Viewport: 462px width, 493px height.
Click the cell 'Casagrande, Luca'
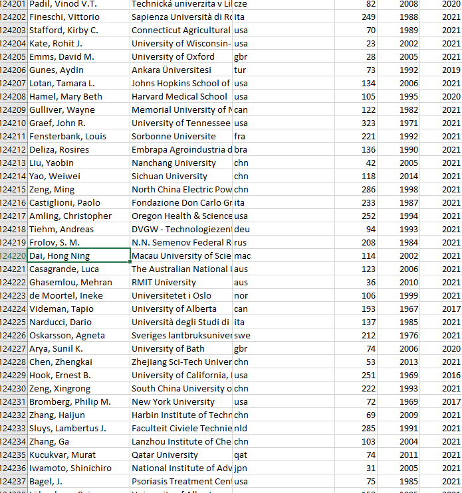point(78,269)
